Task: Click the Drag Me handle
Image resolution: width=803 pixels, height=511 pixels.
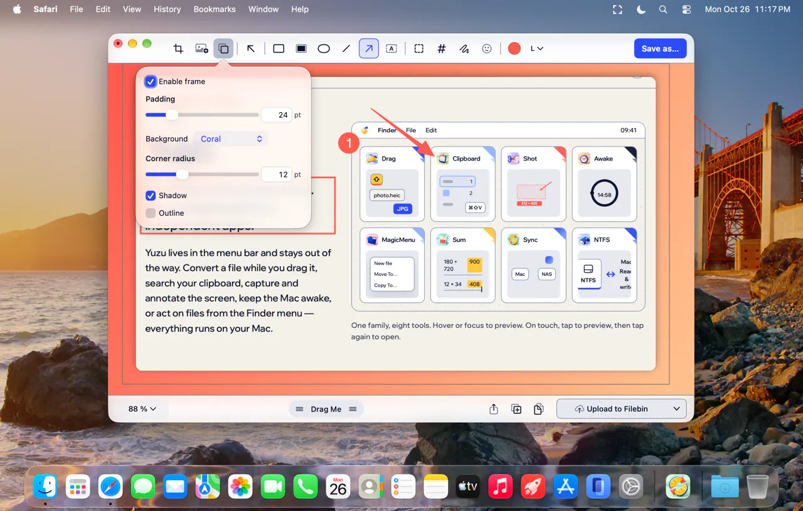Action: (326, 409)
